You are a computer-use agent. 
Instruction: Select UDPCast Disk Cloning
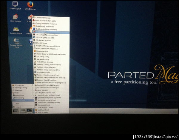(x=52, y=107)
